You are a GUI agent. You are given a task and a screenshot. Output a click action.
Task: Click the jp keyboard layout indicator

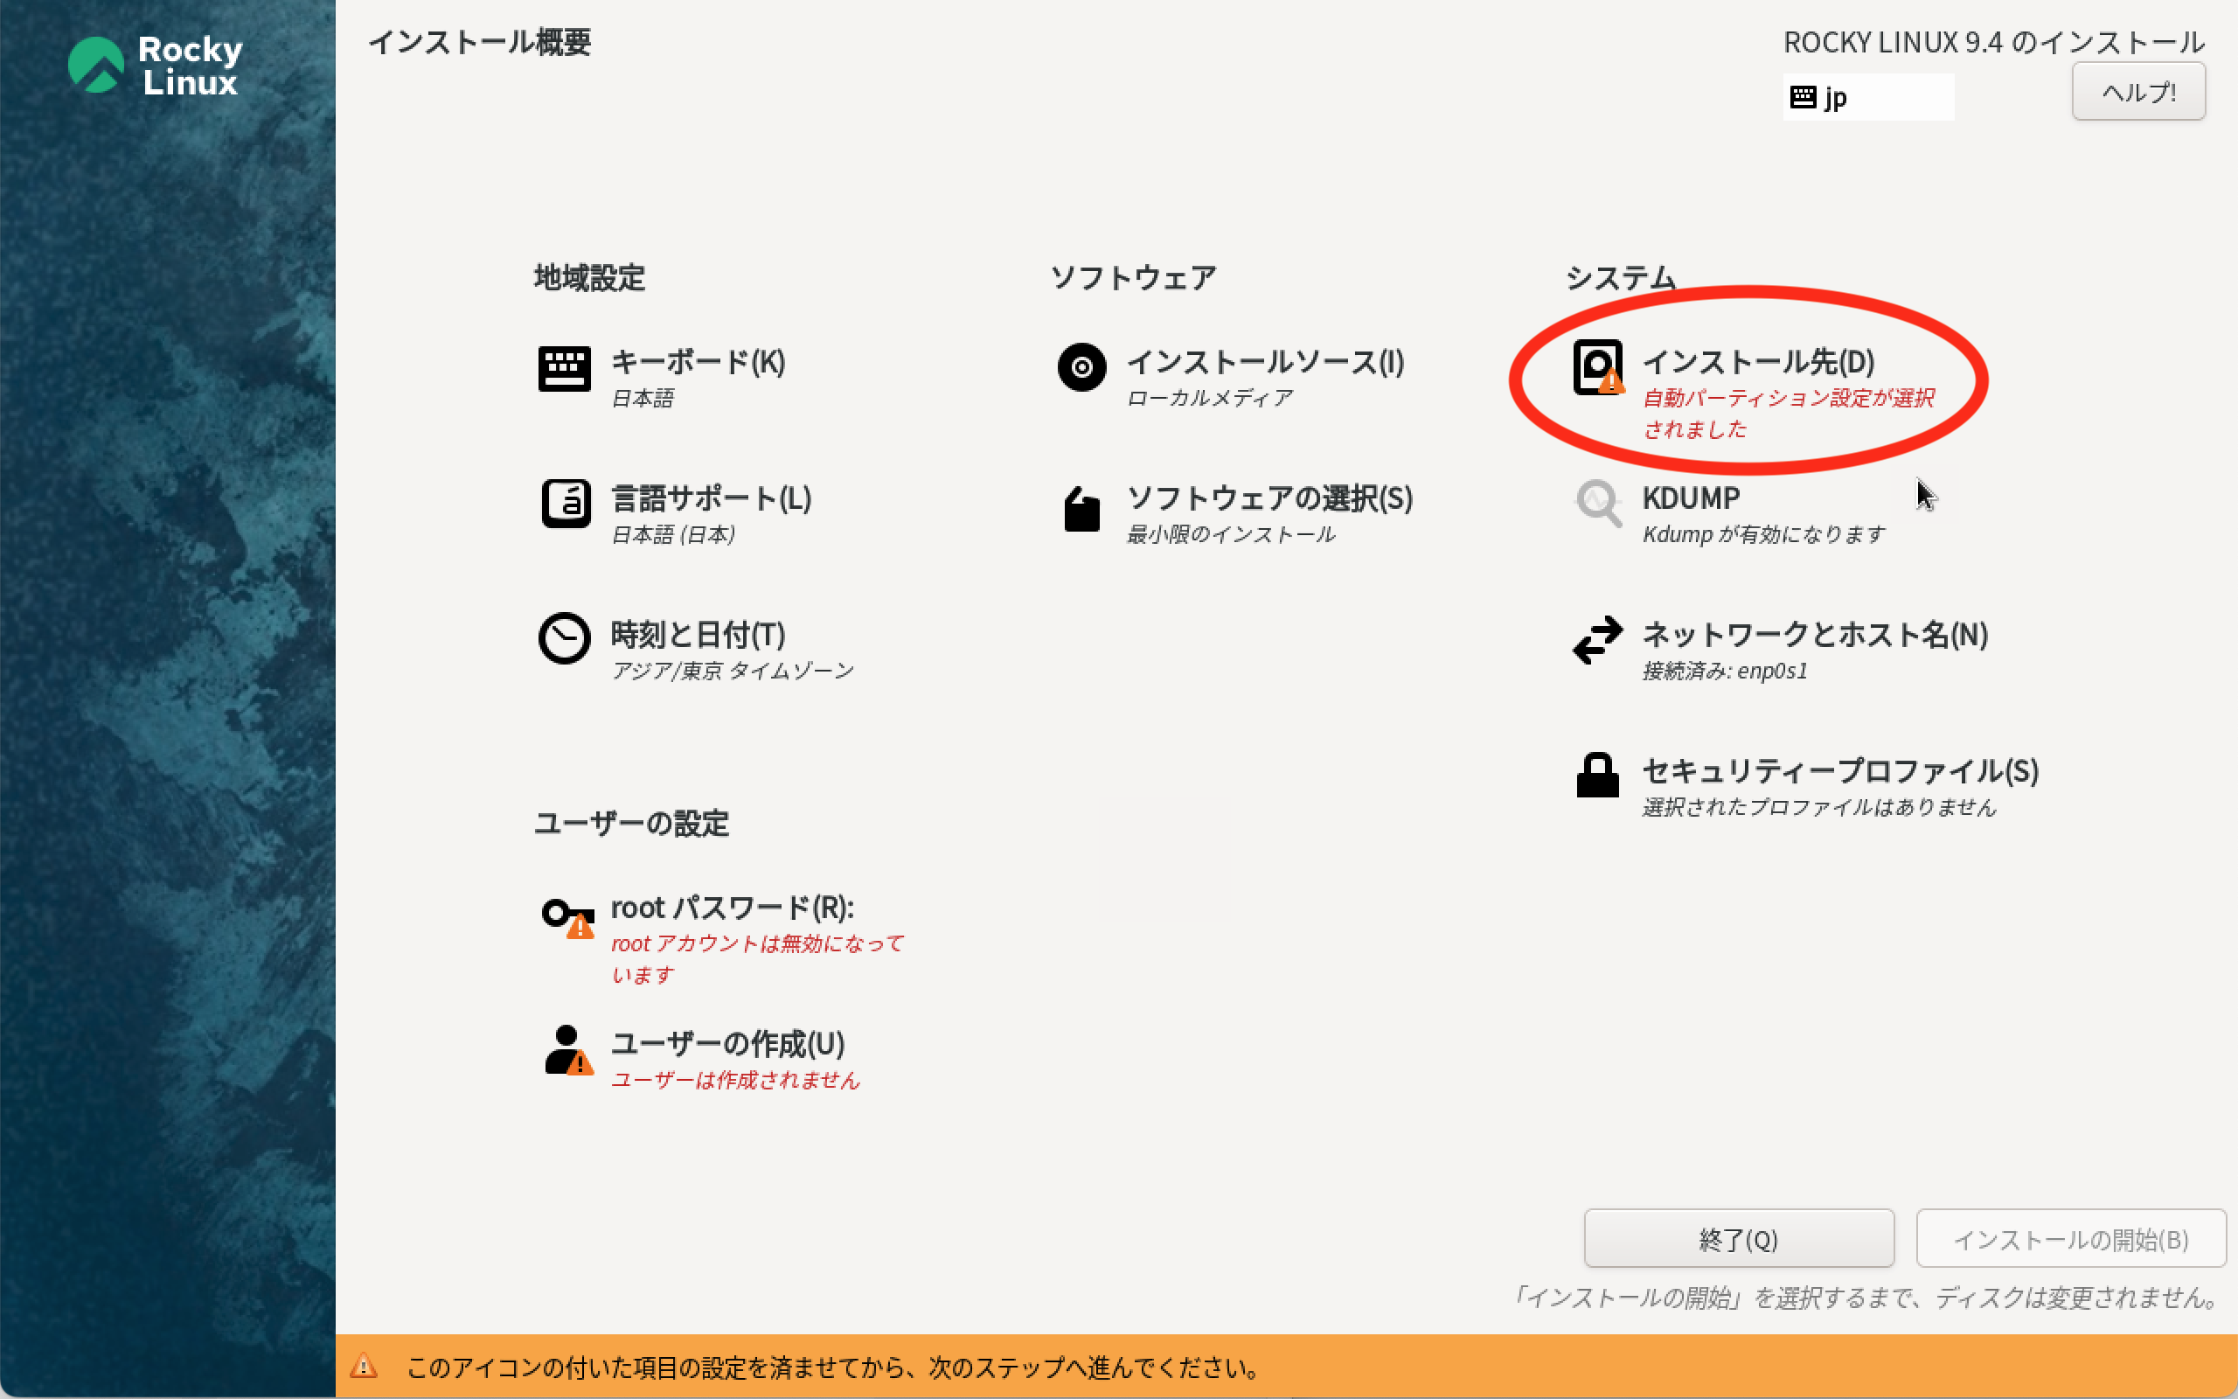[1868, 97]
